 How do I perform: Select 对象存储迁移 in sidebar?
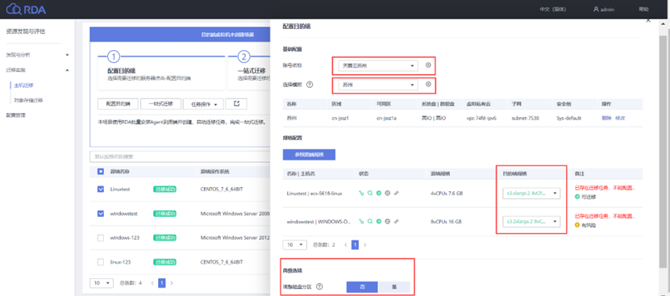[x=28, y=101]
